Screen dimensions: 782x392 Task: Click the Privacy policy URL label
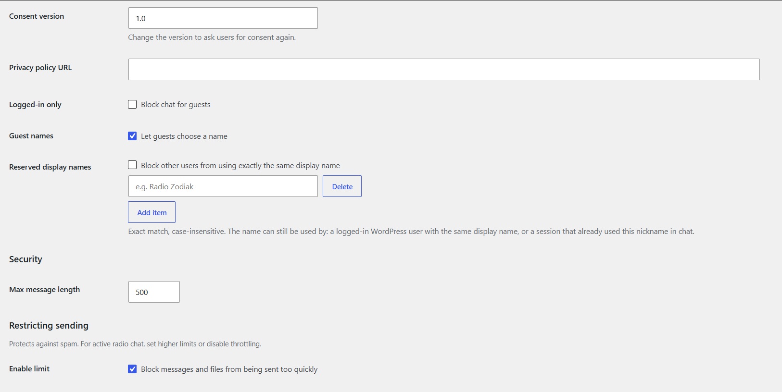click(x=40, y=68)
